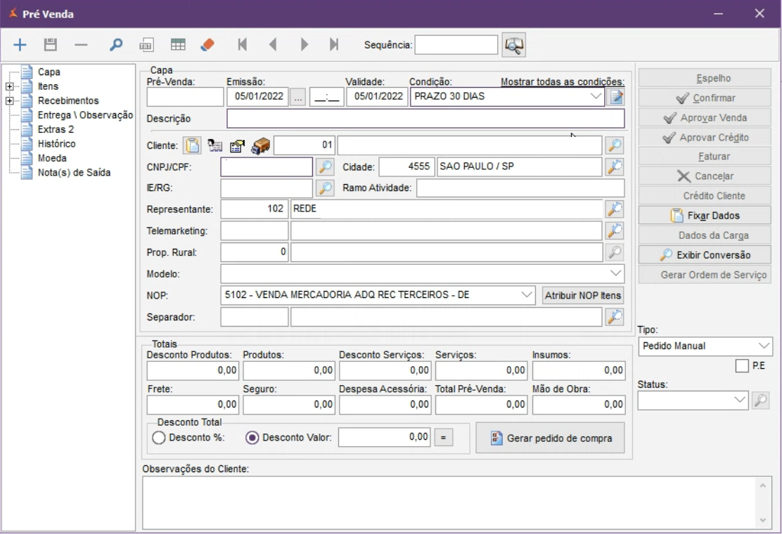Open Nota(s) de Saída tree item
The image size is (782, 534).
click(73, 173)
